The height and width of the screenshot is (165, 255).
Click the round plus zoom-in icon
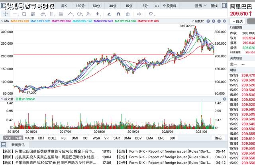click(x=214, y=21)
